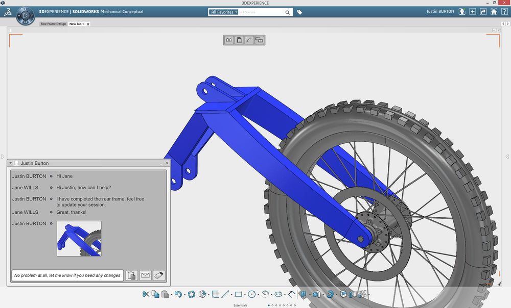Open the All Favorites dropdown
Screen dimensions: 511x308
coord(224,12)
